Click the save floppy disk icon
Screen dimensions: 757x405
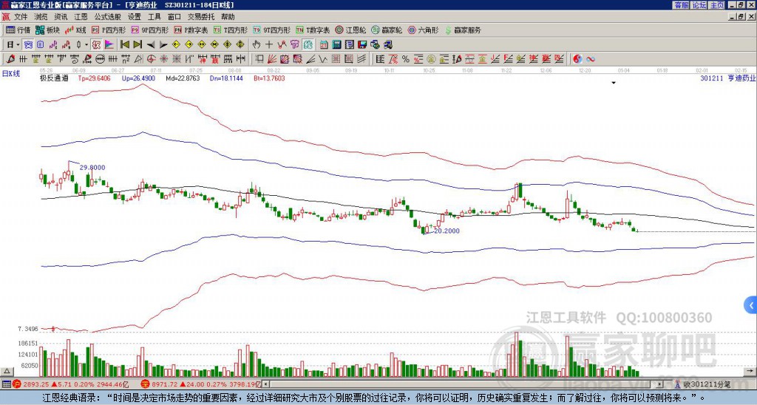pyautogui.click(x=362, y=45)
